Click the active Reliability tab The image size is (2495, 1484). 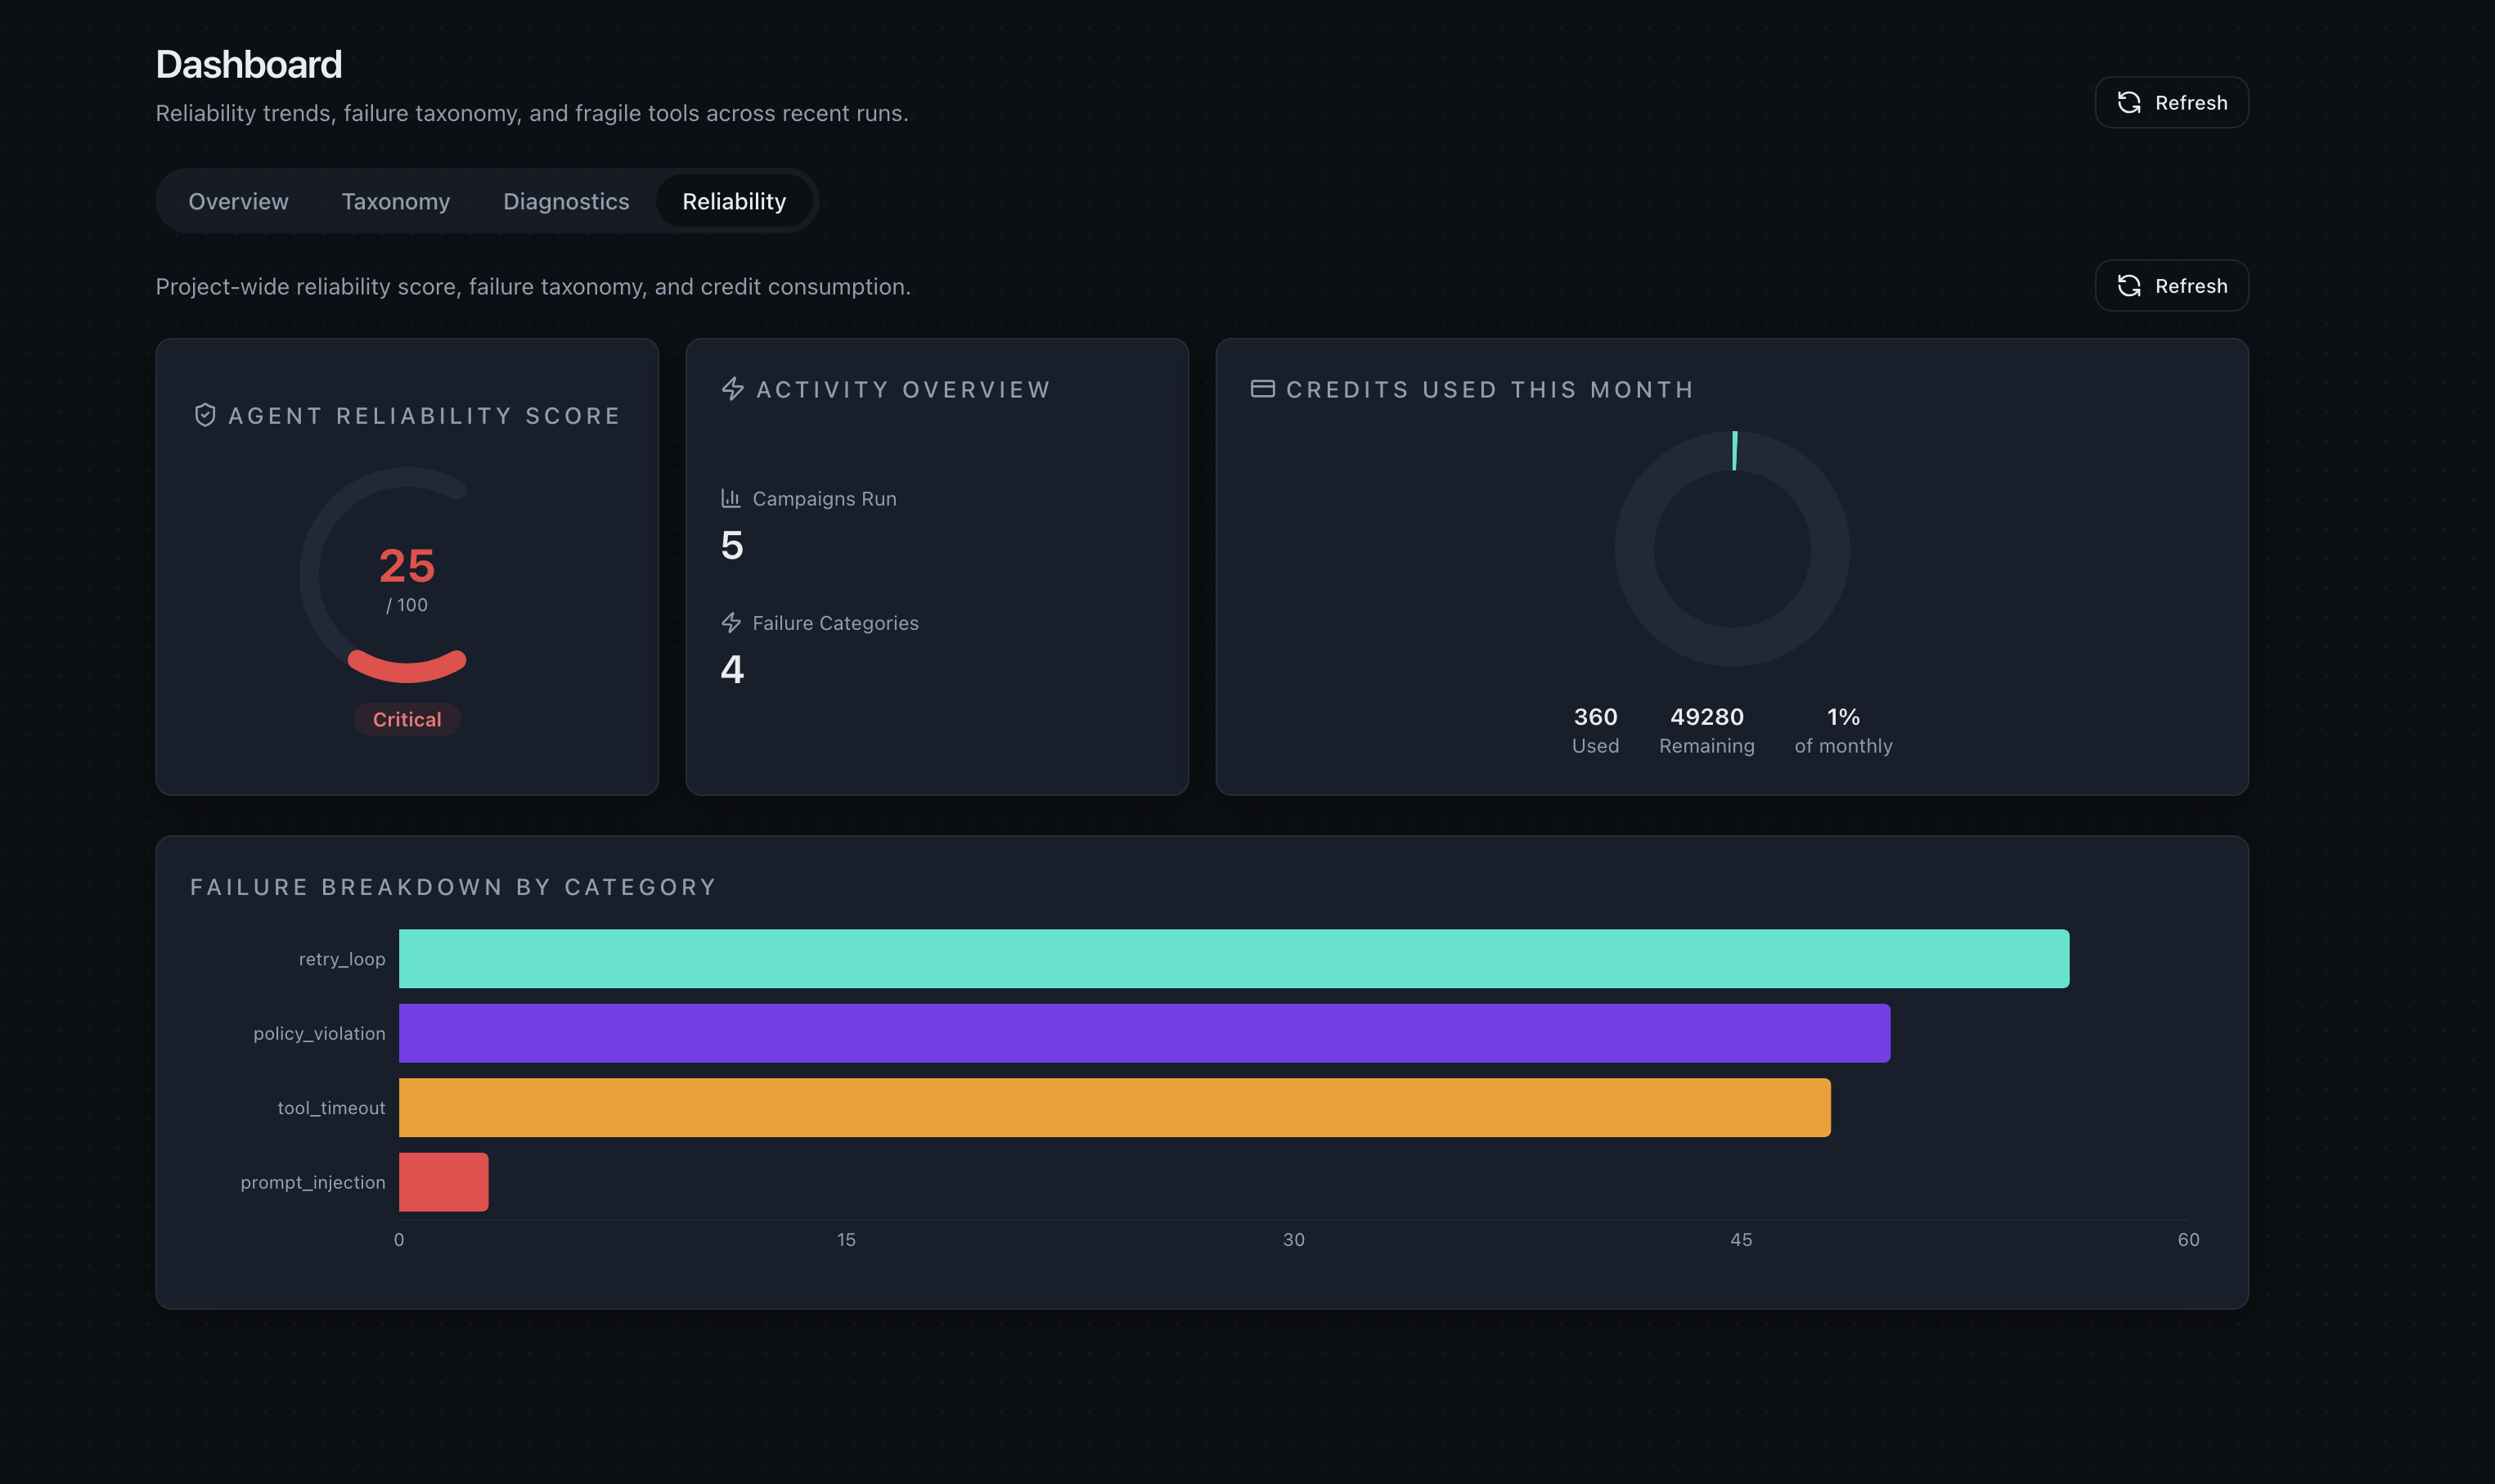click(734, 201)
